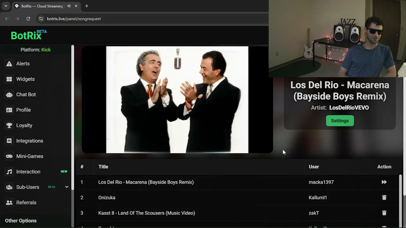406x228 pixels.
Task: Open the Profile card icon
Action: (x=9, y=110)
